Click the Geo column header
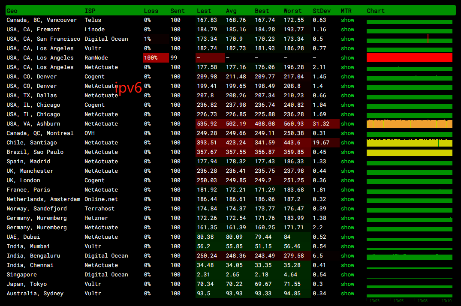 [x=12, y=11]
